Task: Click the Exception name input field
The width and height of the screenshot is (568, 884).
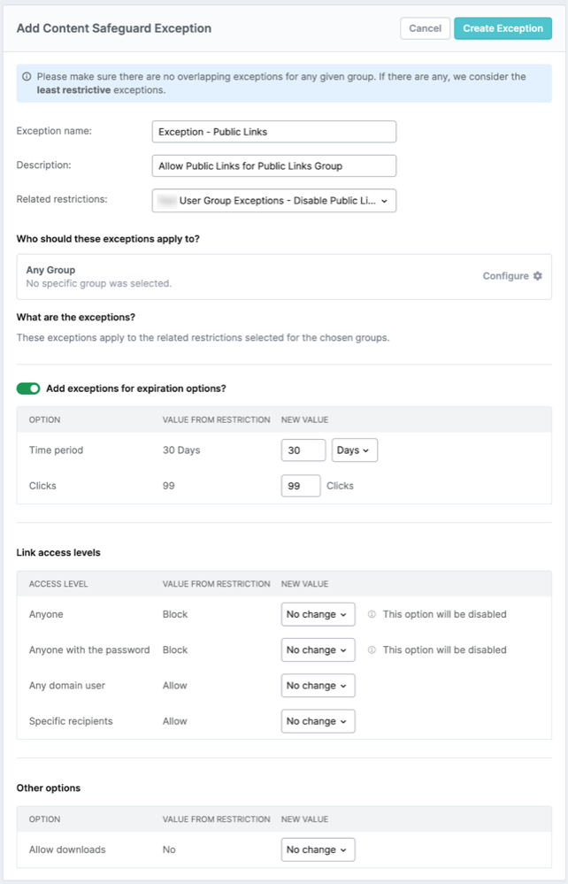Action: 273,131
